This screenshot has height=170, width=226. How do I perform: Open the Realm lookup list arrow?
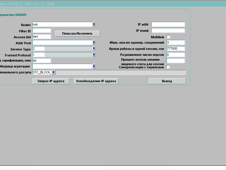94,24
